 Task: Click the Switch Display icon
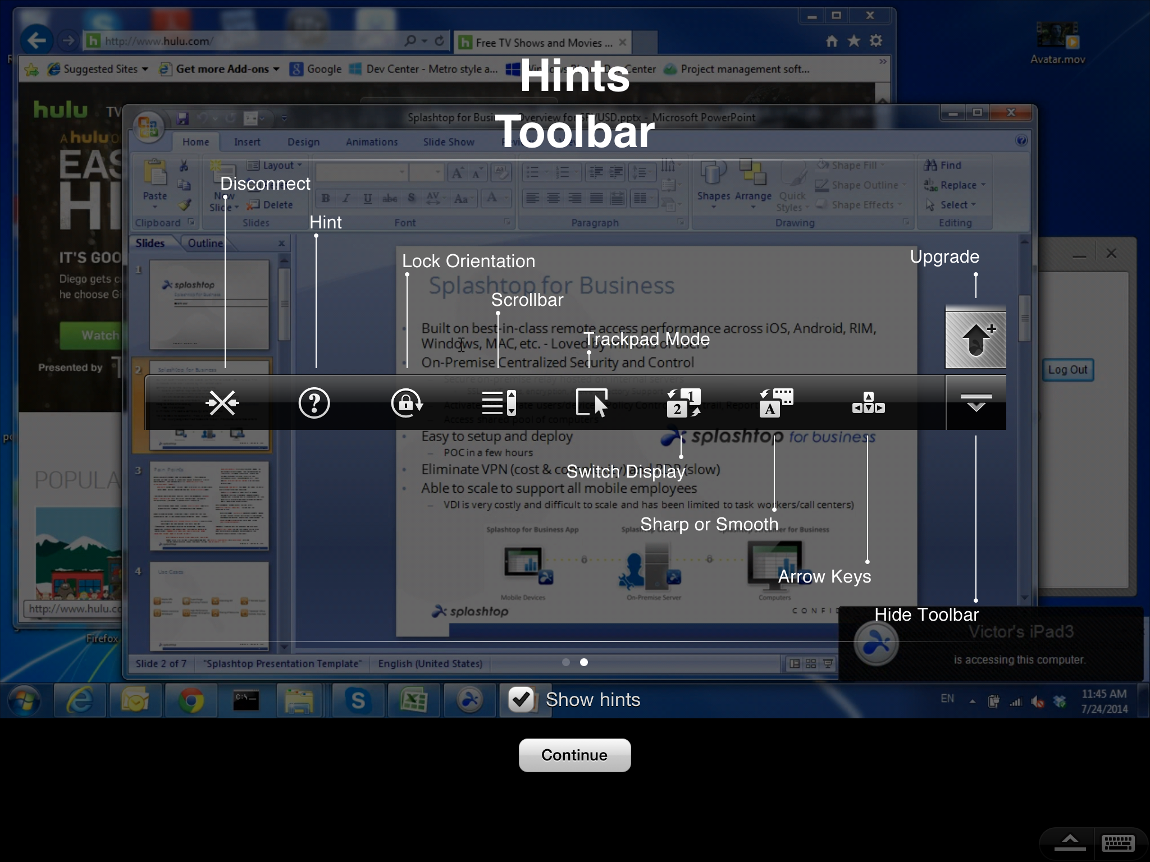tap(683, 403)
